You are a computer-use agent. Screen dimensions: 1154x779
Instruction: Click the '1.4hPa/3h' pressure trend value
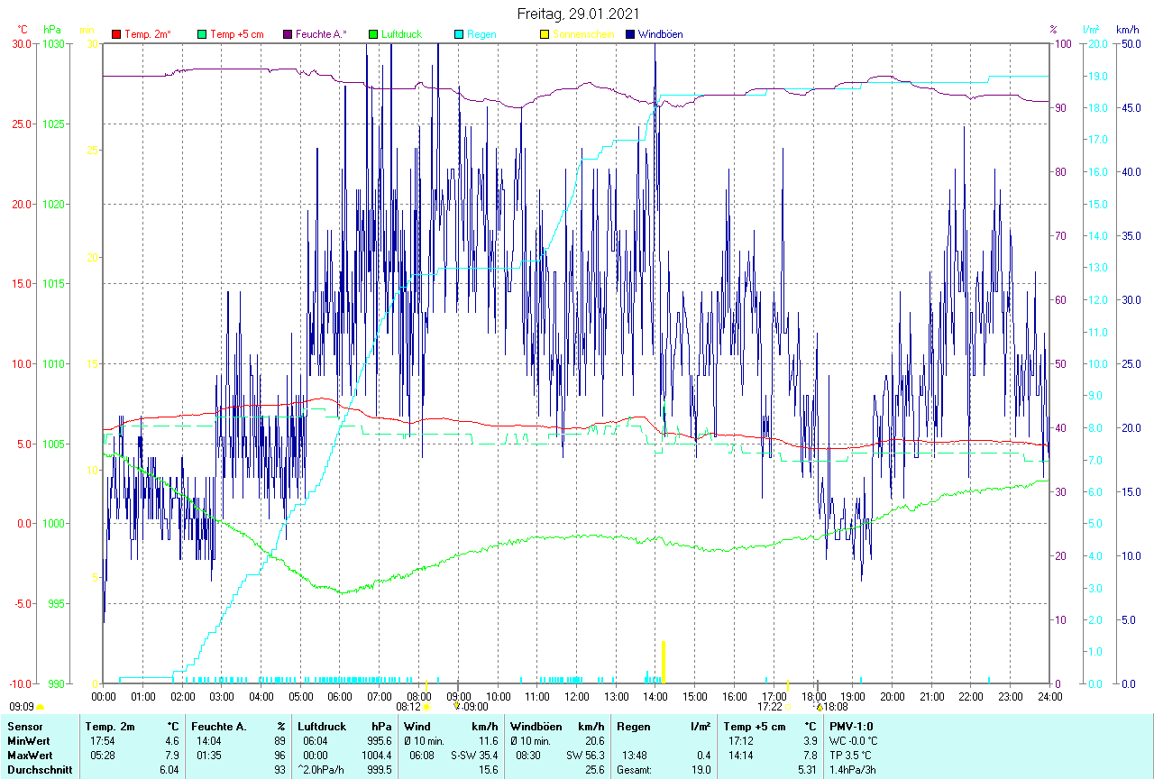pyautogui.click(x=854, y=770)
